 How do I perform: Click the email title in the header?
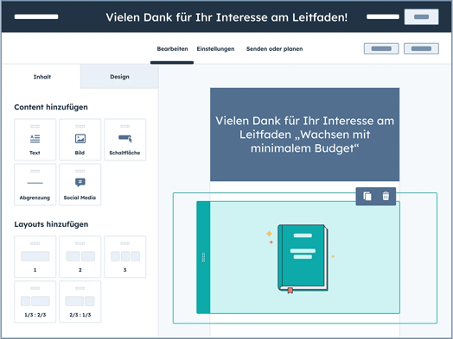click(226, 17)
